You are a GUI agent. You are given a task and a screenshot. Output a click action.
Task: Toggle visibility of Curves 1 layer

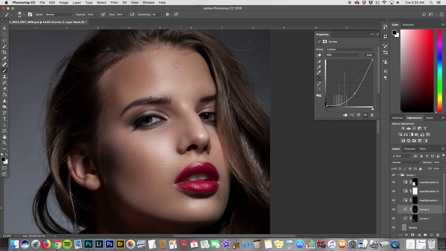tap(394, 219)
